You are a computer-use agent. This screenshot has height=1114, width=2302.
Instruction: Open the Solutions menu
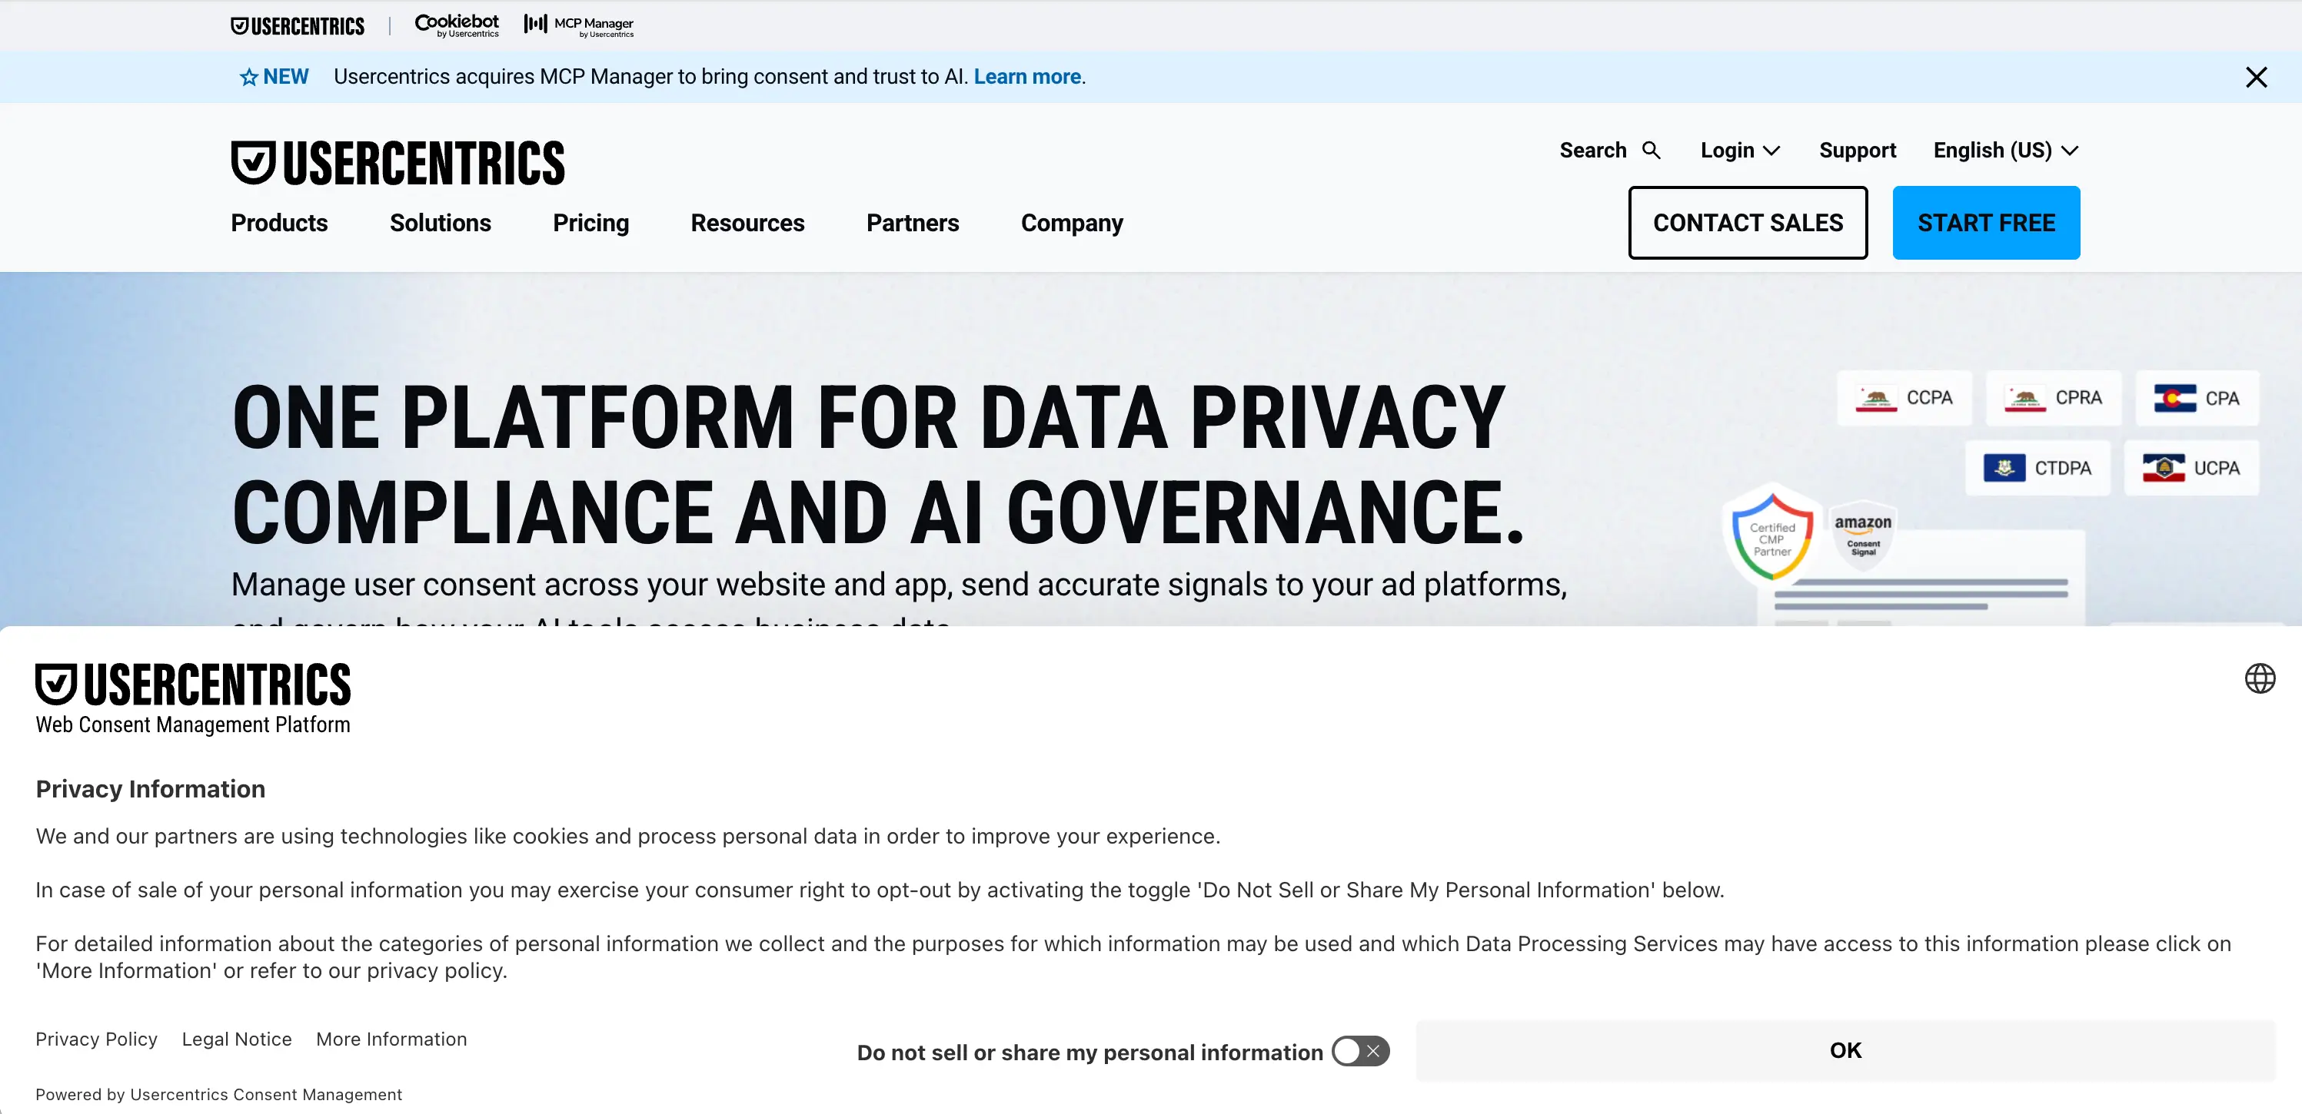click(440, 222)
